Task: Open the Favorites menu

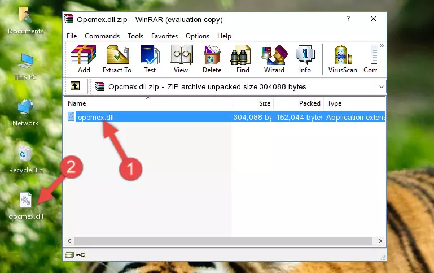Action: pyautogui.click(x=164, y=36)
